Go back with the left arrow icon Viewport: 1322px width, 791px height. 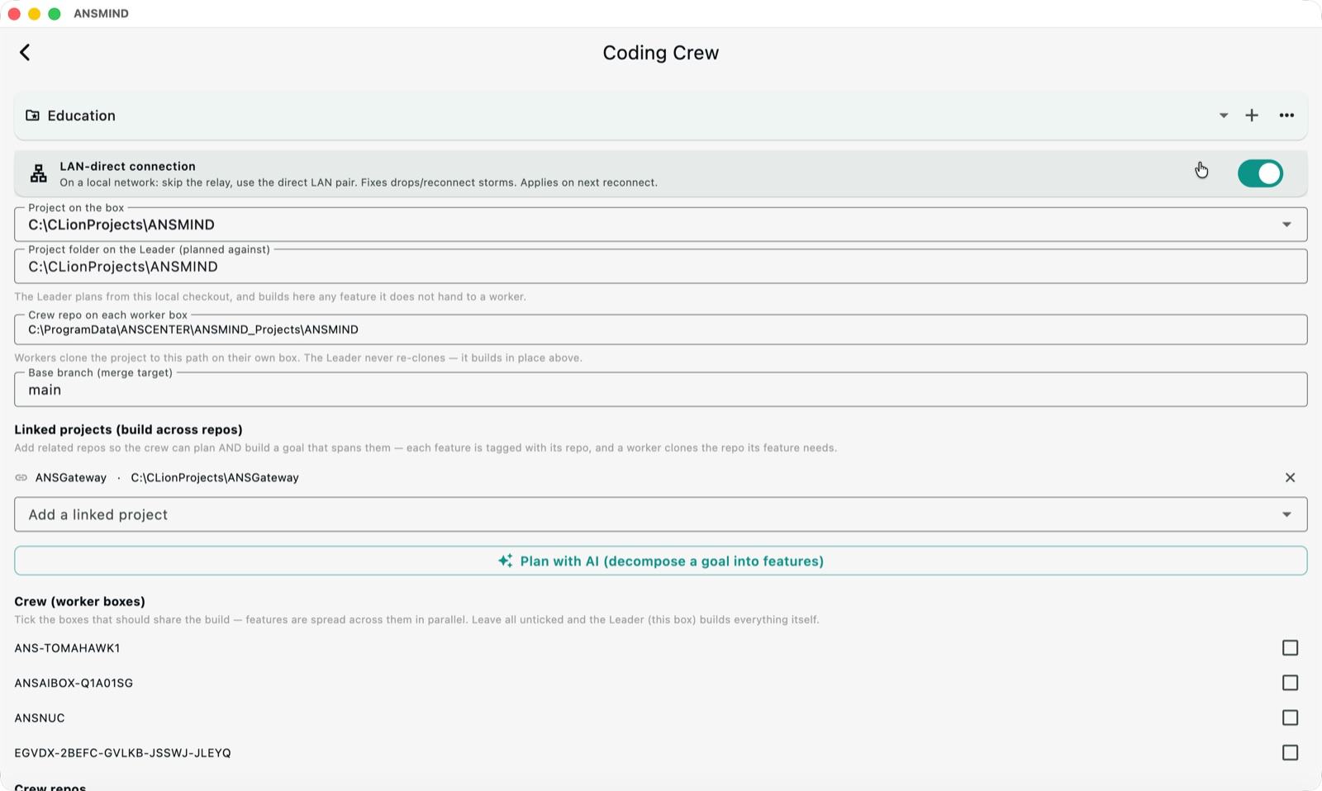coord(25,53)
